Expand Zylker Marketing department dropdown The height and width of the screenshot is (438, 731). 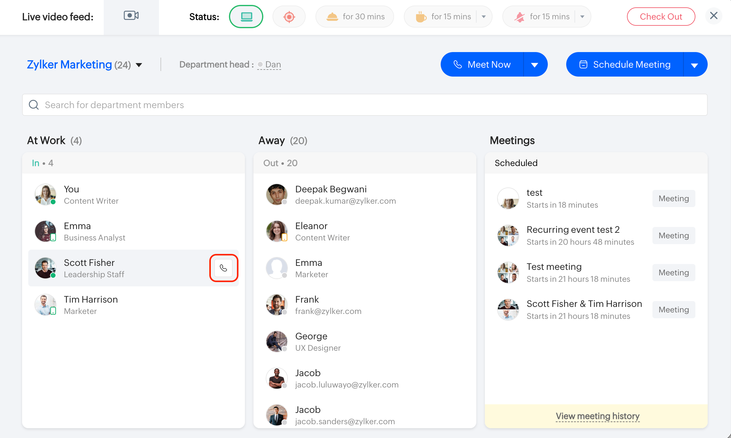(139, 65)
